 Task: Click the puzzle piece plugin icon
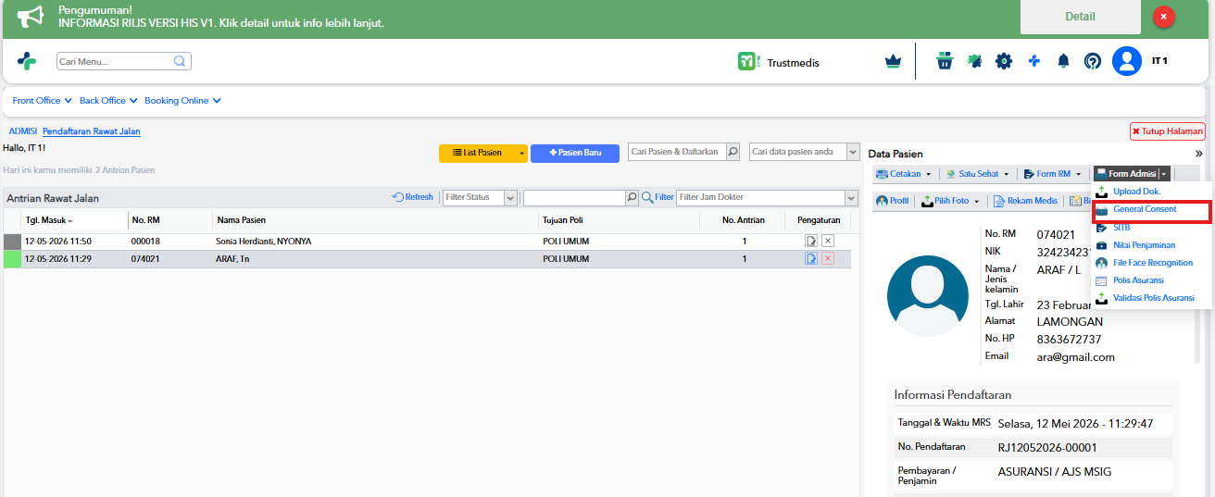(974, 61)
